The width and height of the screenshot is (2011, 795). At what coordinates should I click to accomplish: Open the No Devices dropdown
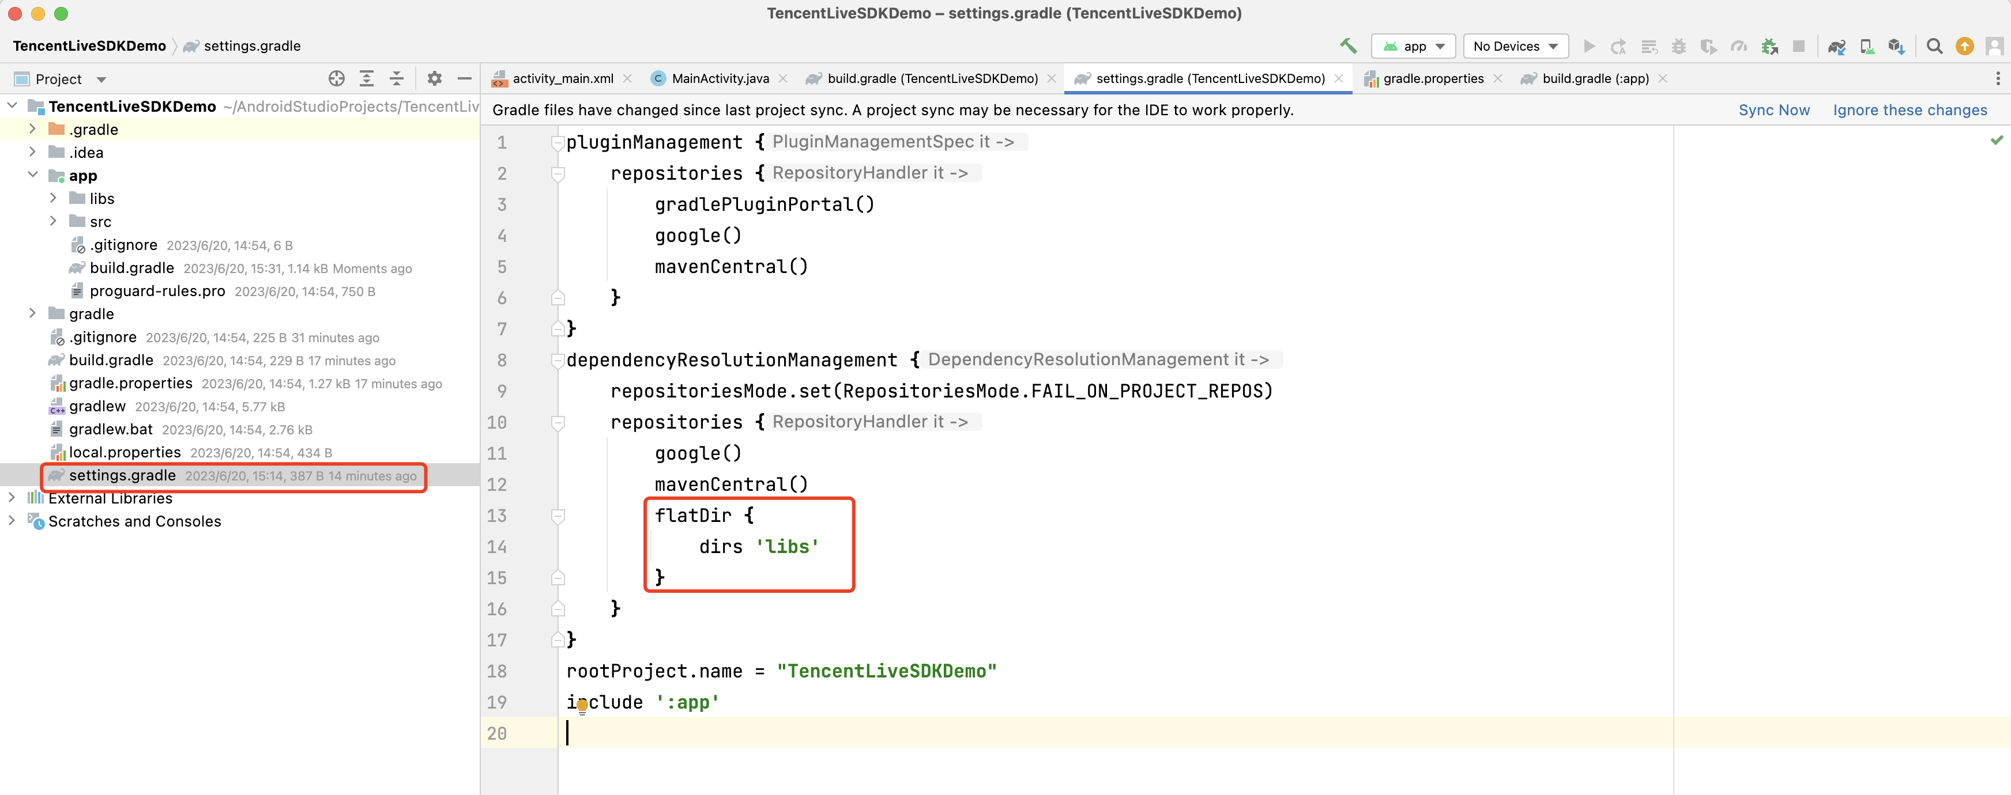click(1515, 47)
